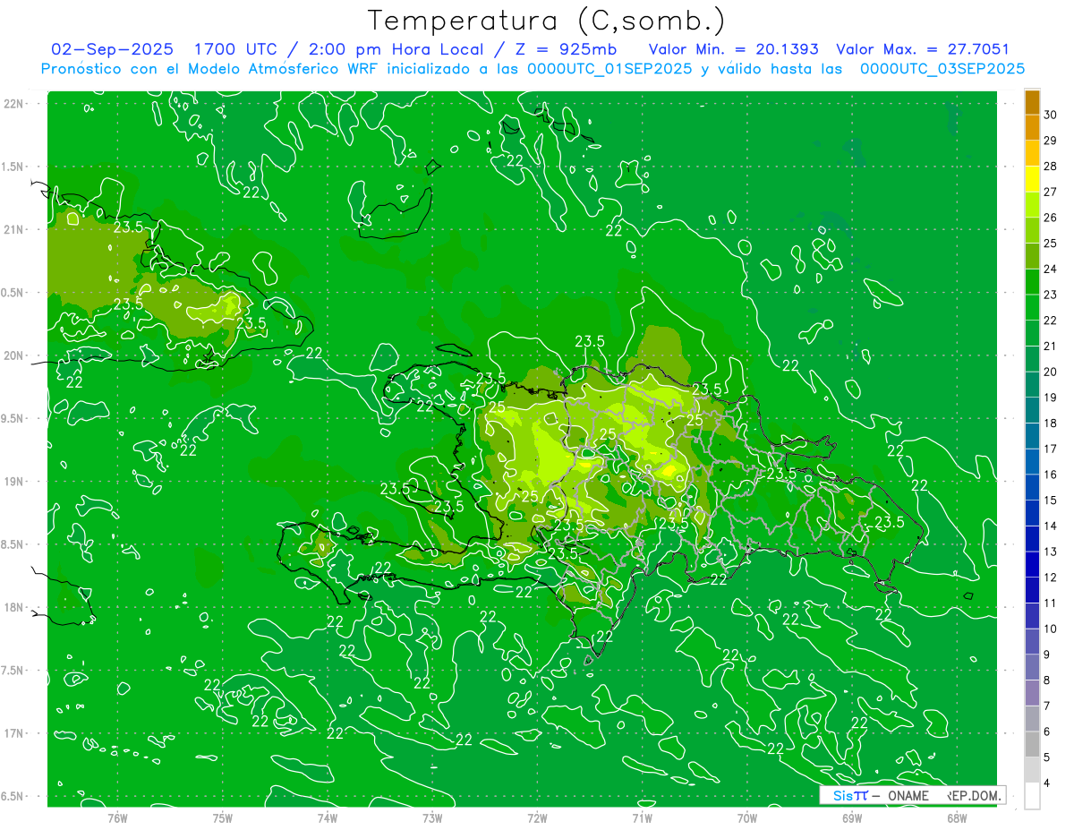Click the '1700 UTC' time text
Viewport: 1074px width, 830px height.
pyautogui.click(x=237, y=49)
